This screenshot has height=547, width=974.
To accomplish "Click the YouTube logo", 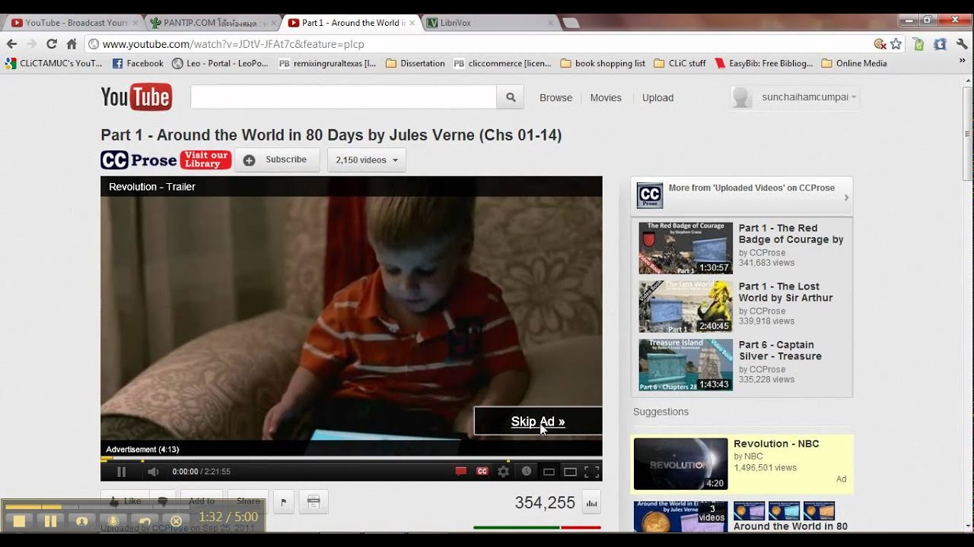I will [136, 97].
